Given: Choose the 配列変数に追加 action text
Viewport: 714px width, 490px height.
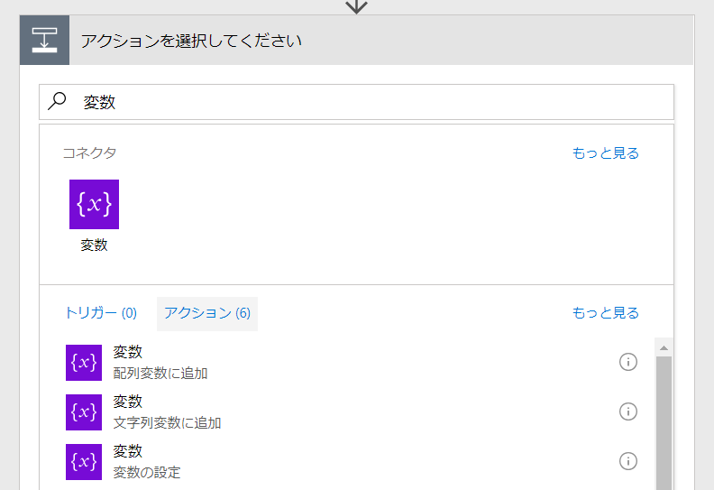Looking at the screenshot, I should pos(160,374).
